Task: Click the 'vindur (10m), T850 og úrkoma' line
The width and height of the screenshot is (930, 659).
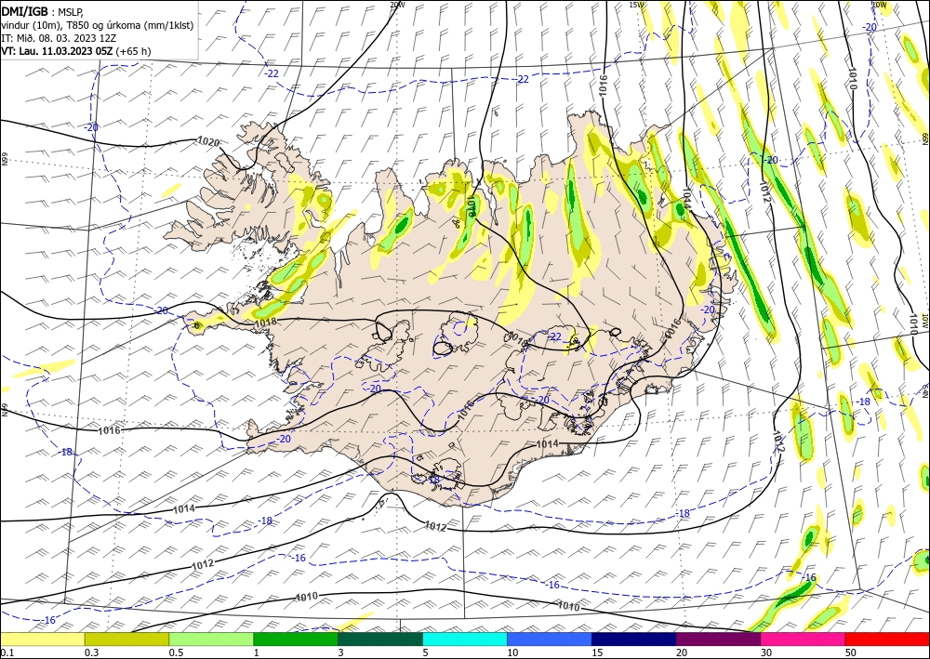Action: 98,25
